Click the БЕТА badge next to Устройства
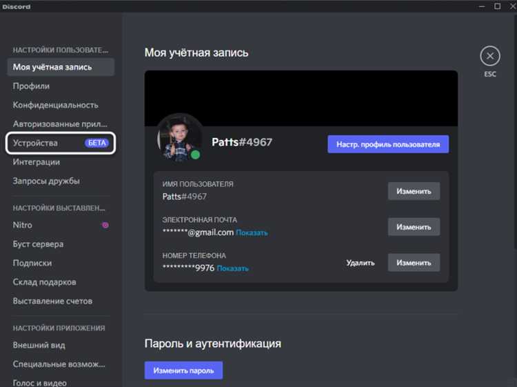Viewport: 517px width, 387px height. coord(97,143)
